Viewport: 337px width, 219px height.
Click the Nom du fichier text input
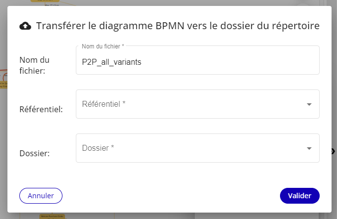click(197, 62)
